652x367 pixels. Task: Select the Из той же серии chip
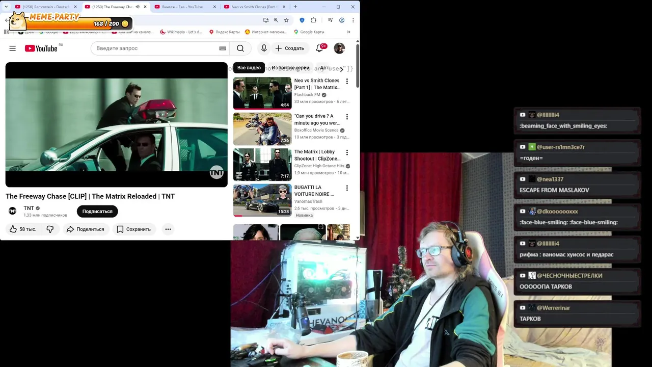coord(291,68)
